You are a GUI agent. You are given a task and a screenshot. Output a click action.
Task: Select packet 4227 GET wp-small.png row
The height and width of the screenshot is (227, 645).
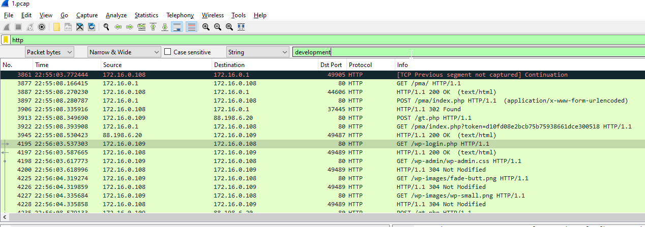[322, 196]
